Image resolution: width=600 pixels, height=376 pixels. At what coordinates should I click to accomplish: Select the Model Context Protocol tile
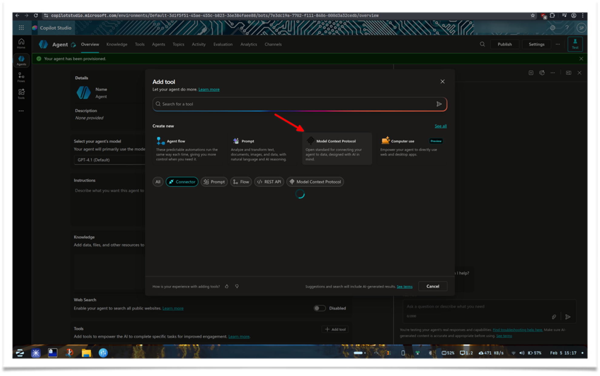[x=336, y=148]
